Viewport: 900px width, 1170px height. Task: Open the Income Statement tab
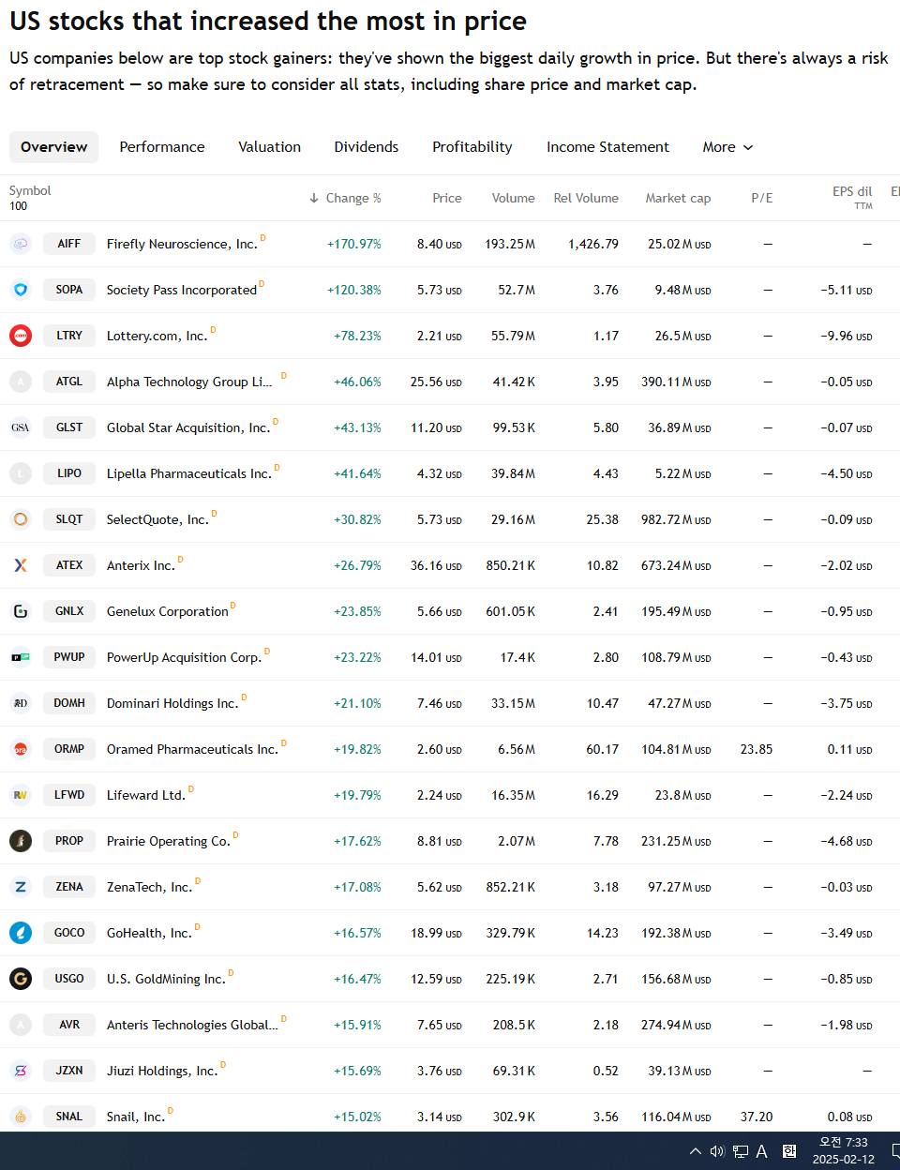pyautogui.click(x=607, y=147)
